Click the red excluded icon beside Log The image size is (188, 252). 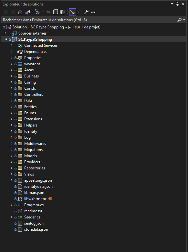point(16,137)
